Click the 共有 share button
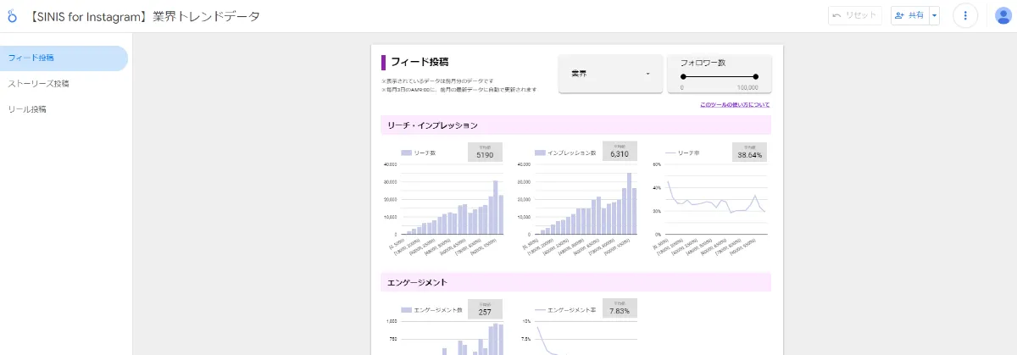The image size is (1017, 355). [909, 16]
